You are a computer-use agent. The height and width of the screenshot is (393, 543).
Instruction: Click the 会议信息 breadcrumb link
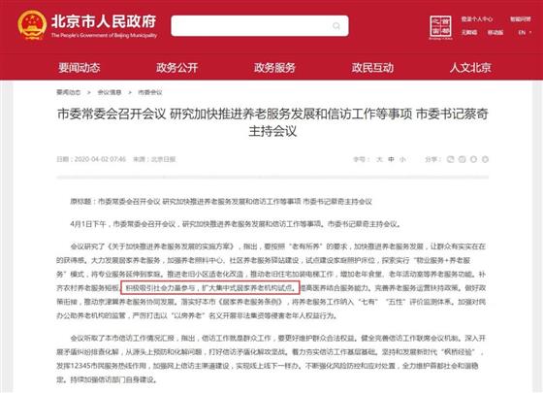pos(110,92)
